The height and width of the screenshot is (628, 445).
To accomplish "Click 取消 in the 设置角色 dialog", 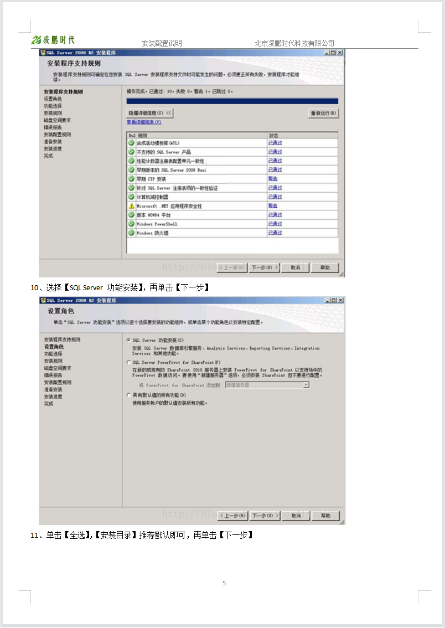I will [296, 516].
